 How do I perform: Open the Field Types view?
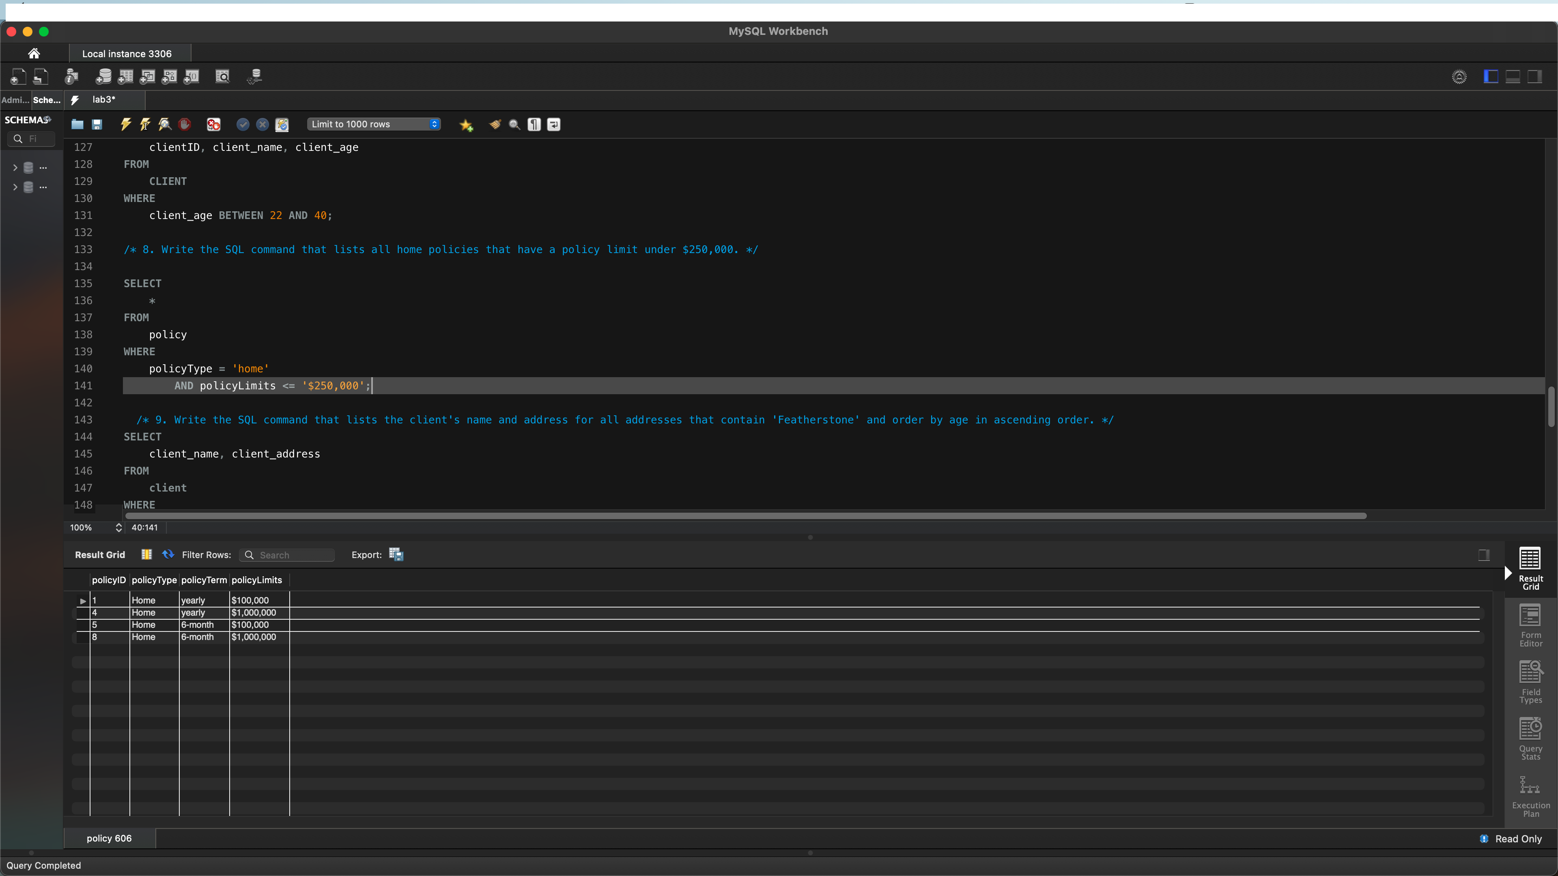(1530, 683)
